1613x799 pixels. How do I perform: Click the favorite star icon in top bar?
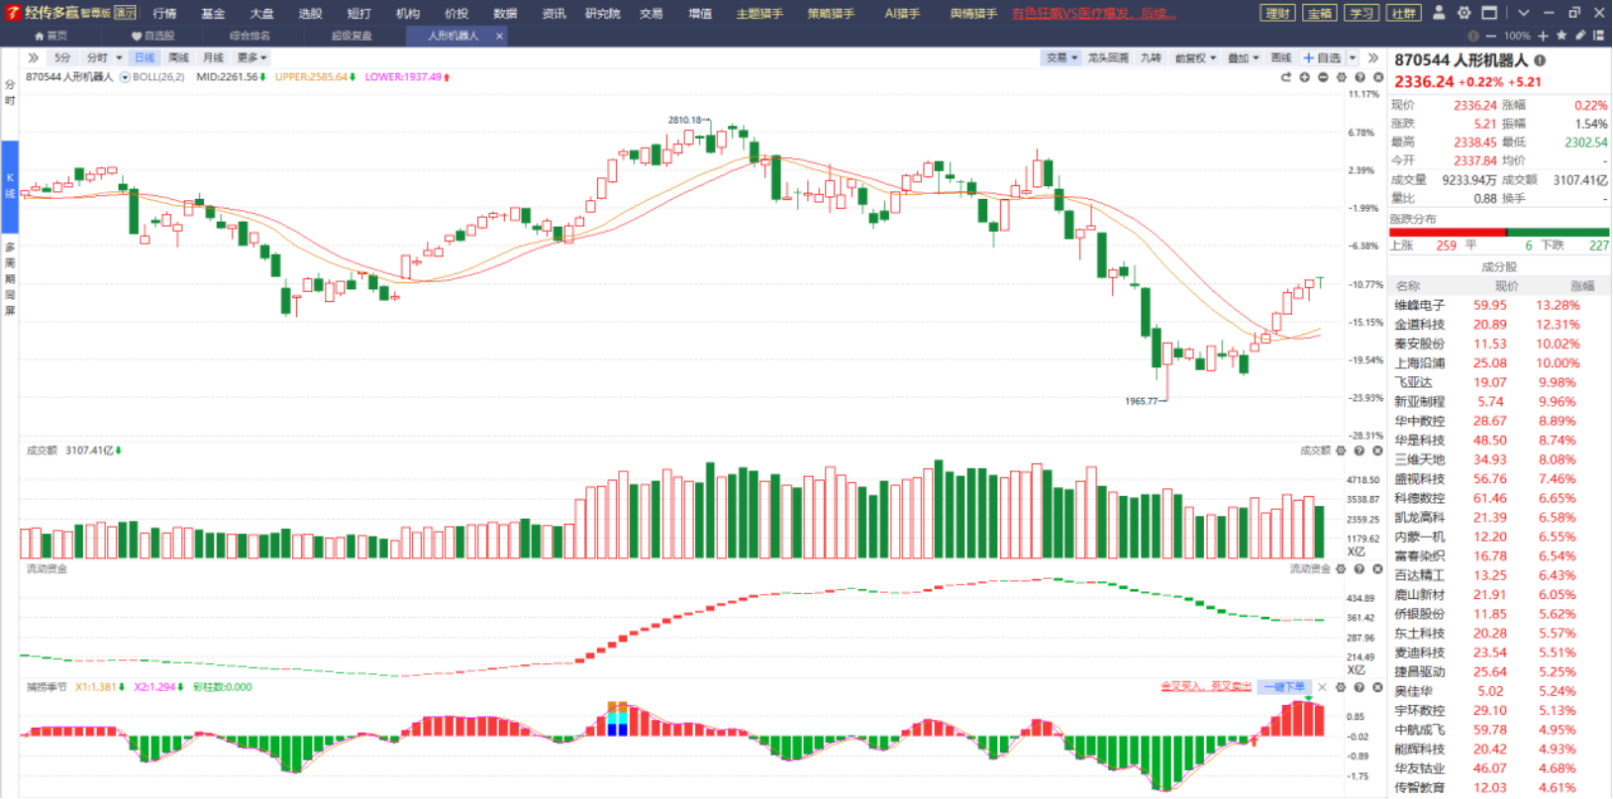(x=1562, y=36)
